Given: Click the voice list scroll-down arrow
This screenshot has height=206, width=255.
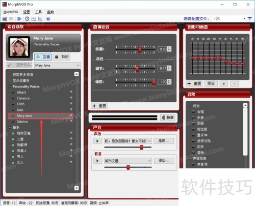Looking at the screenshot, I should (76, 188).
